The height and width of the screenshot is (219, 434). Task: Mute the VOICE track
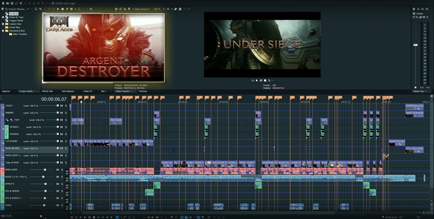57,205
